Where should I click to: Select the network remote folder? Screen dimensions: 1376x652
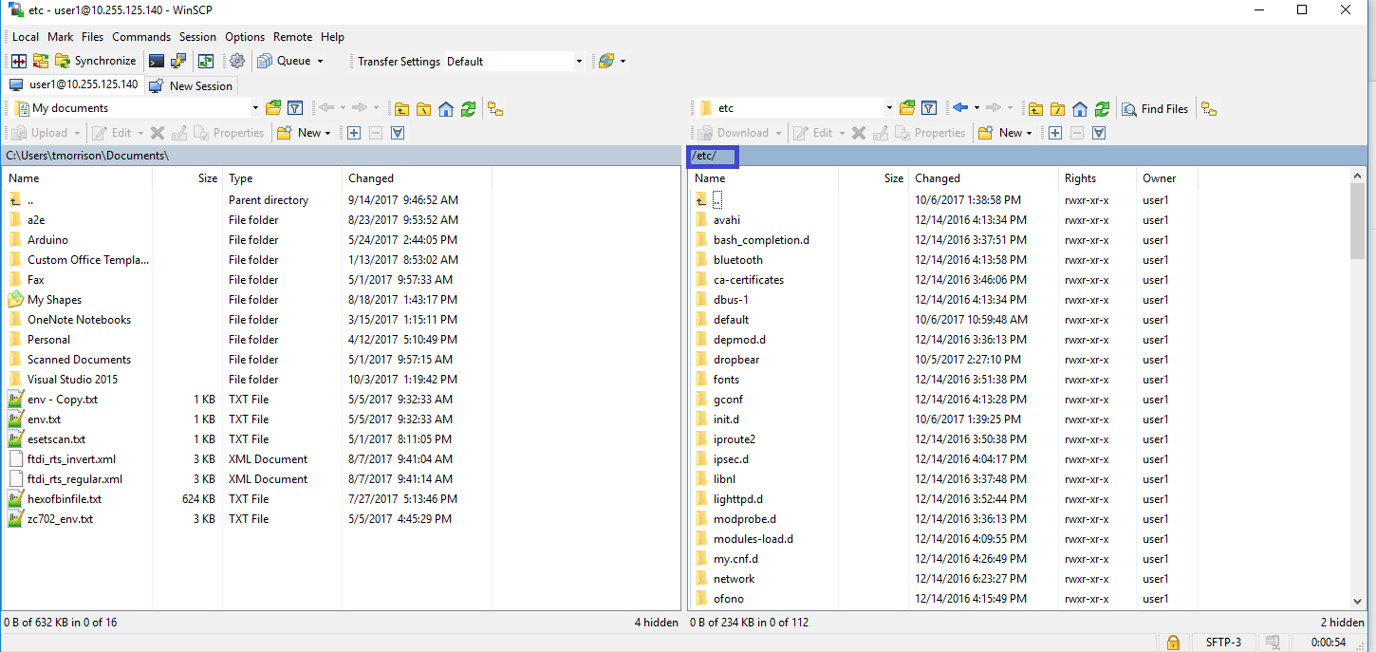pos(734,579)
